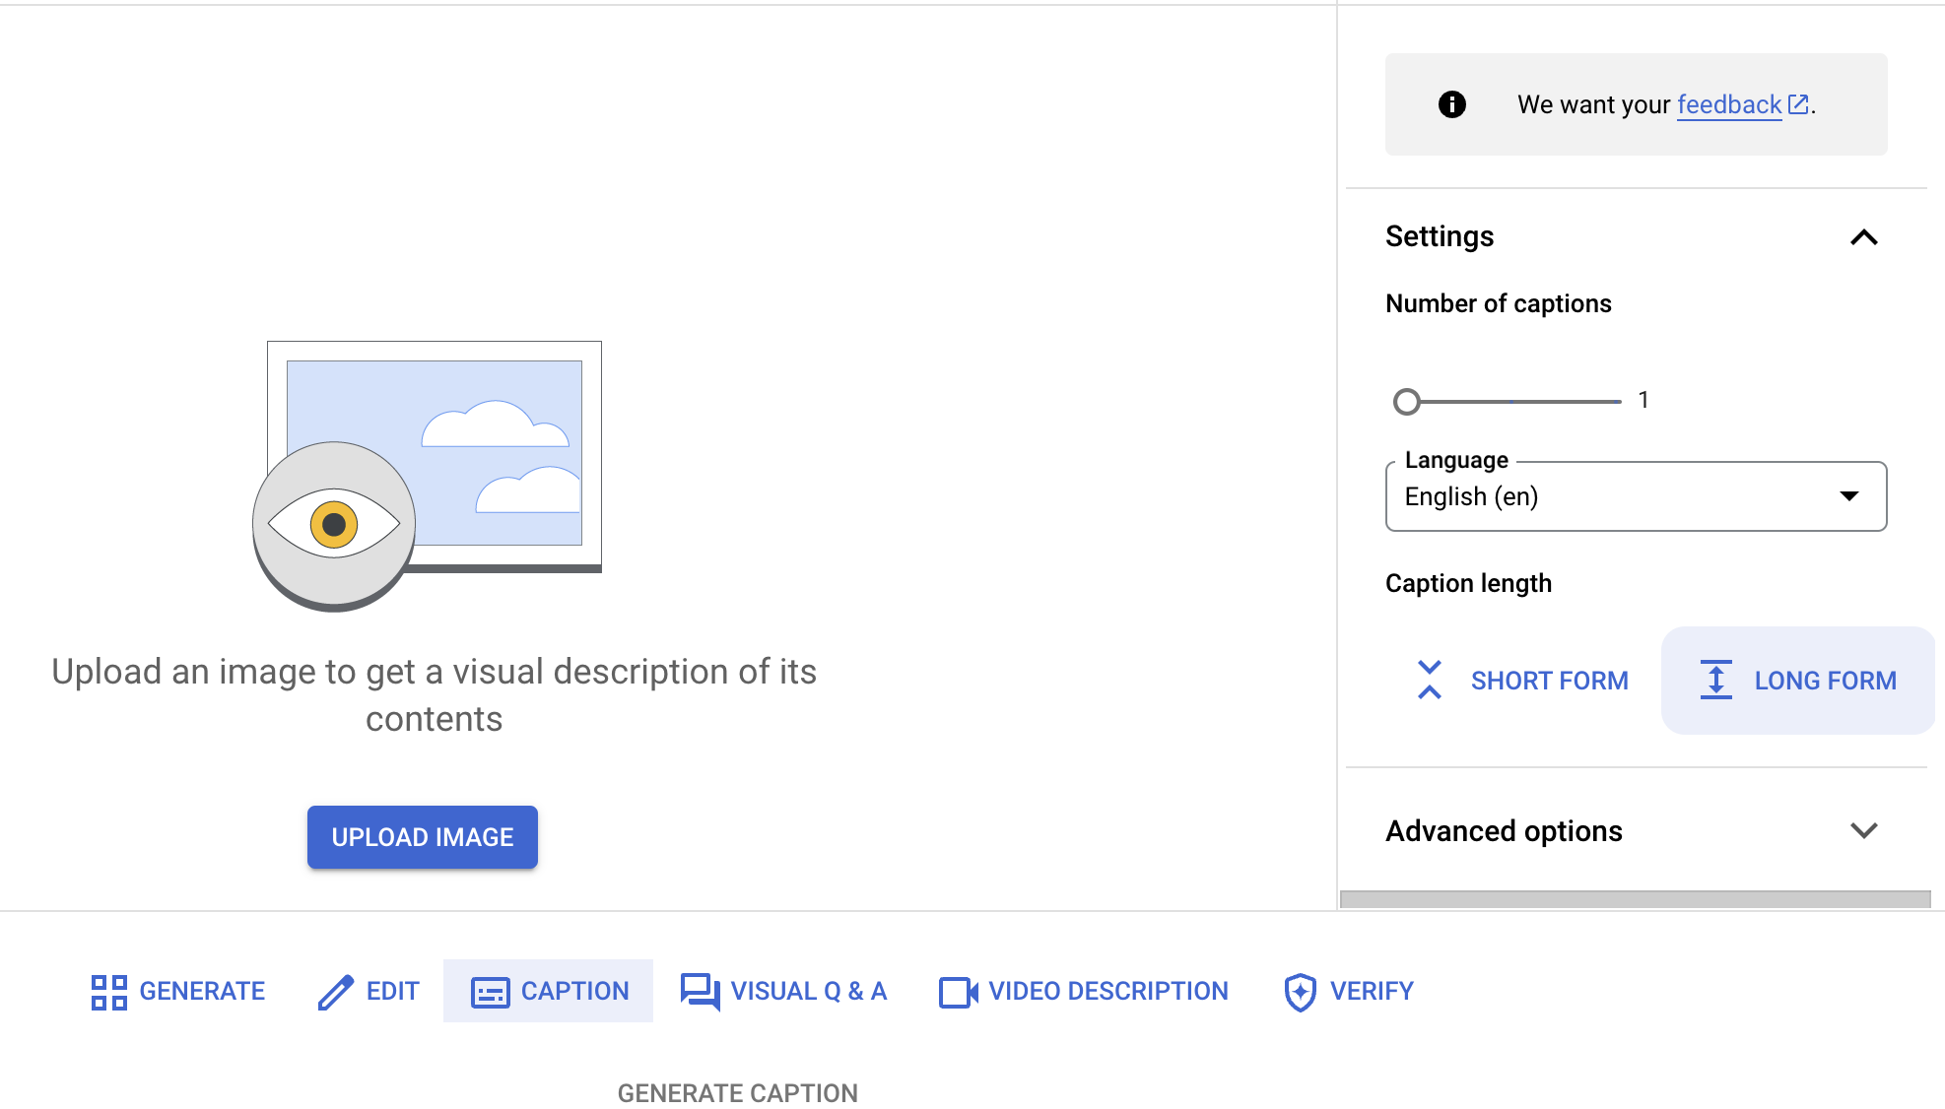Expand Advanced options
The image size is (1945, 1109).
click(1863, 831)
